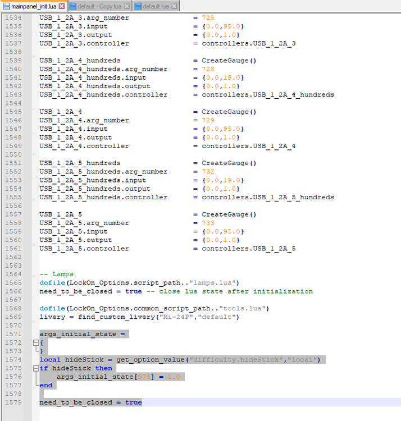This screenshot has height=421, width=401.
Task: Click CreateGauge() on line 1539
Action: (229, 61)
